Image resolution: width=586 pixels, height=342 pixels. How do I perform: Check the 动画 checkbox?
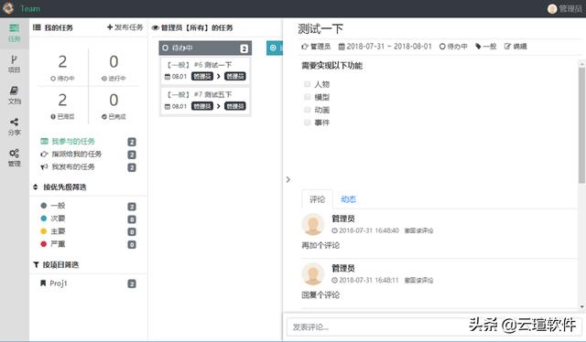tap(308, 110)
